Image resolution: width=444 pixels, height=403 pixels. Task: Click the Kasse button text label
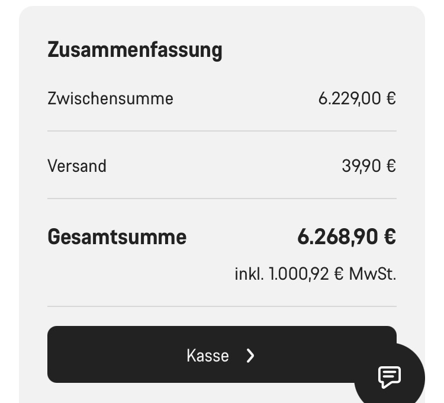tap(207, 356)
